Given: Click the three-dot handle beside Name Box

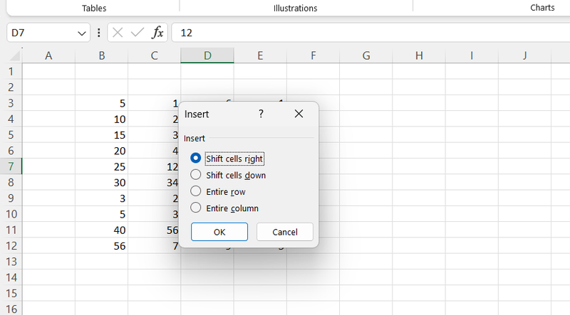Looking at the screenshot, I should point(99,33).
